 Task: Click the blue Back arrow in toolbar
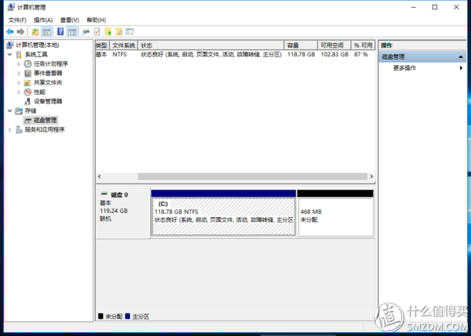click(10, 31)
